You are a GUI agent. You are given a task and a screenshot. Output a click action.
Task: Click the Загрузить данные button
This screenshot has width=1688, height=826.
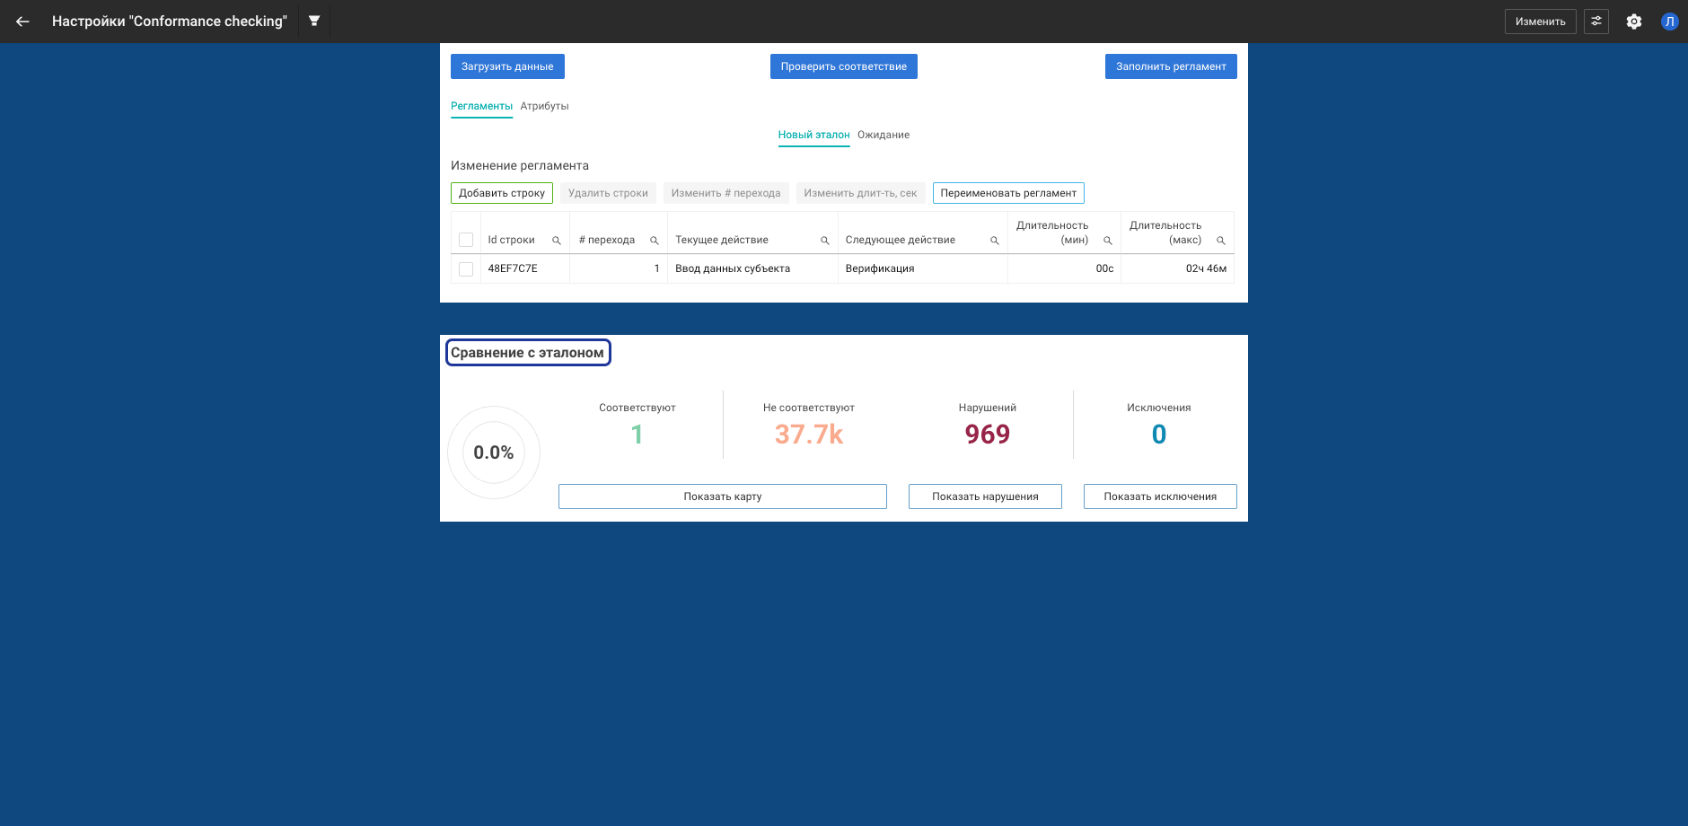tap(507, 66)
